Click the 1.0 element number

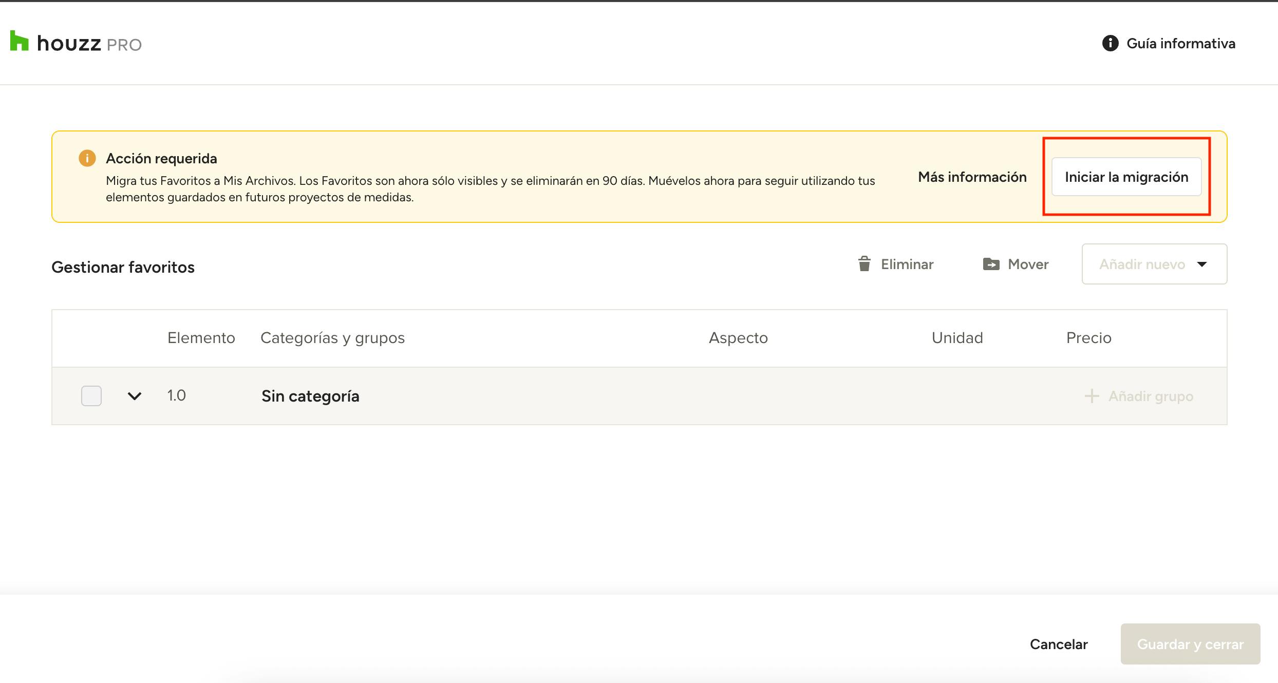click(x=176, y=395)
